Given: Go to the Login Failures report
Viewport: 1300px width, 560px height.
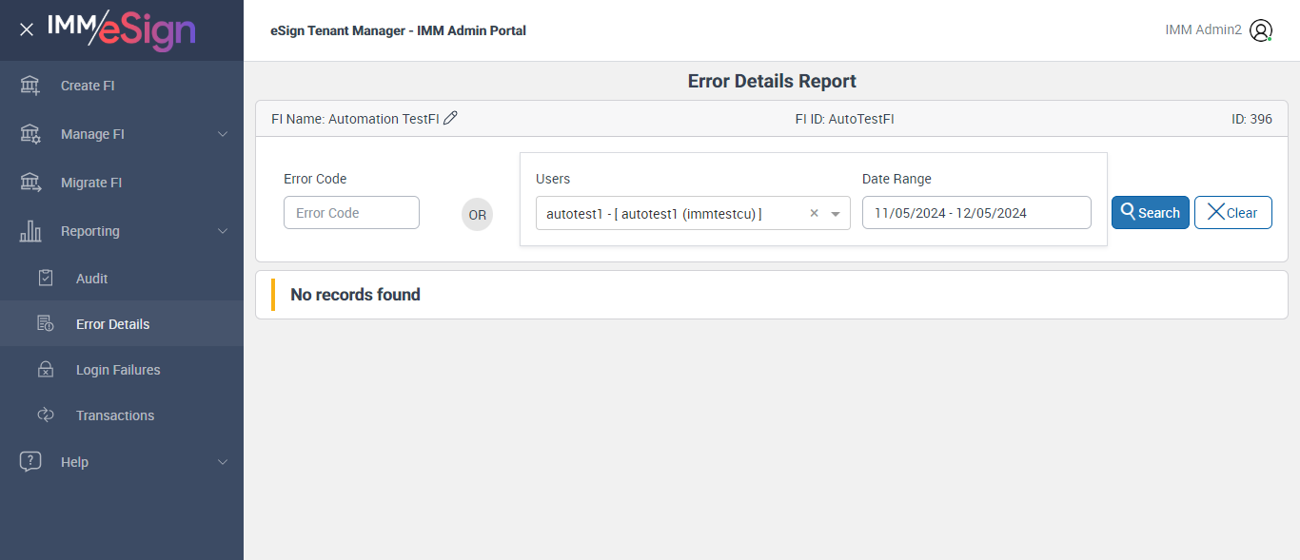Looking at the screenshot, I should (118, 370).
